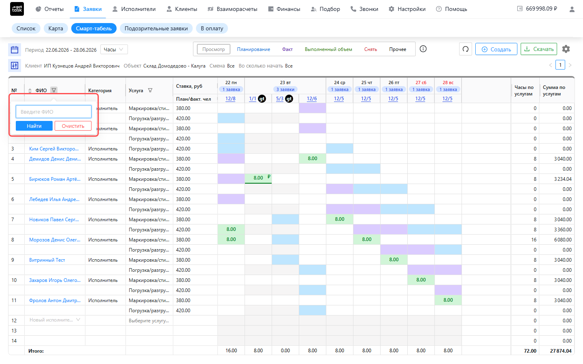Open the Часы dropdown

point(114,49)
